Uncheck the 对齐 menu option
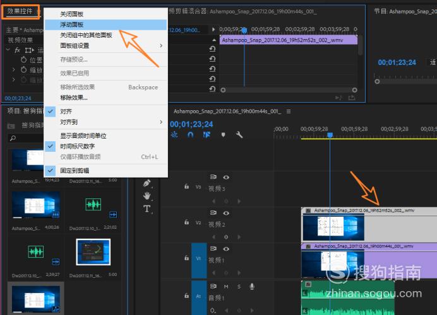The height and width of the screenshot is (315, 437). tap(66, 112)
